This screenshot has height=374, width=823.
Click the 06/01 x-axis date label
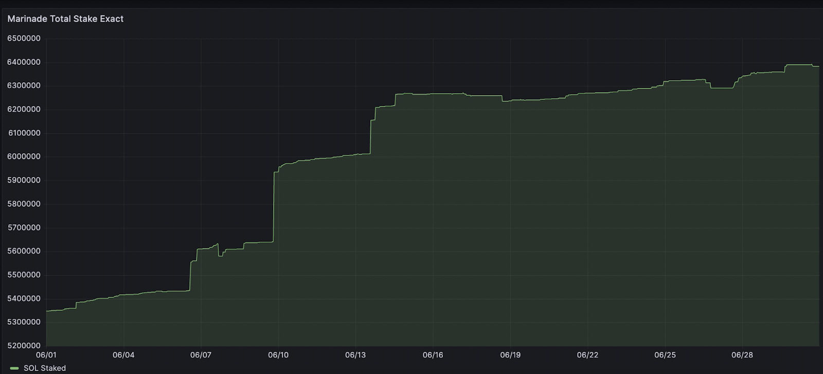[x=46, y=355]
